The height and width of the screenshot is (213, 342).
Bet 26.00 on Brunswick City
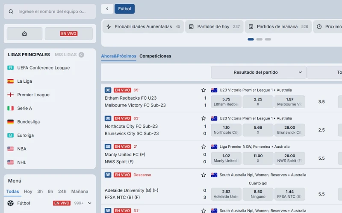click(x=290, y=130)
